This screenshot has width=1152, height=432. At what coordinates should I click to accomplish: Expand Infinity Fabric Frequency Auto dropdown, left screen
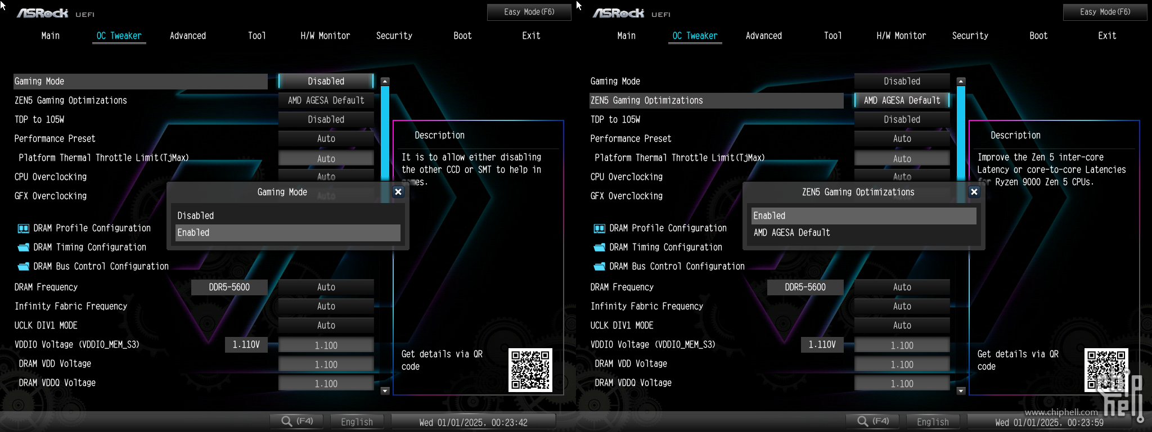[x=326, y=307]
